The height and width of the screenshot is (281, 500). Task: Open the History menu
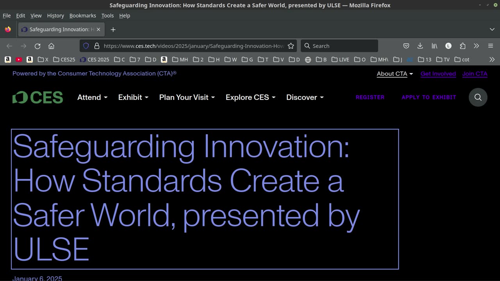coord(55,16)
